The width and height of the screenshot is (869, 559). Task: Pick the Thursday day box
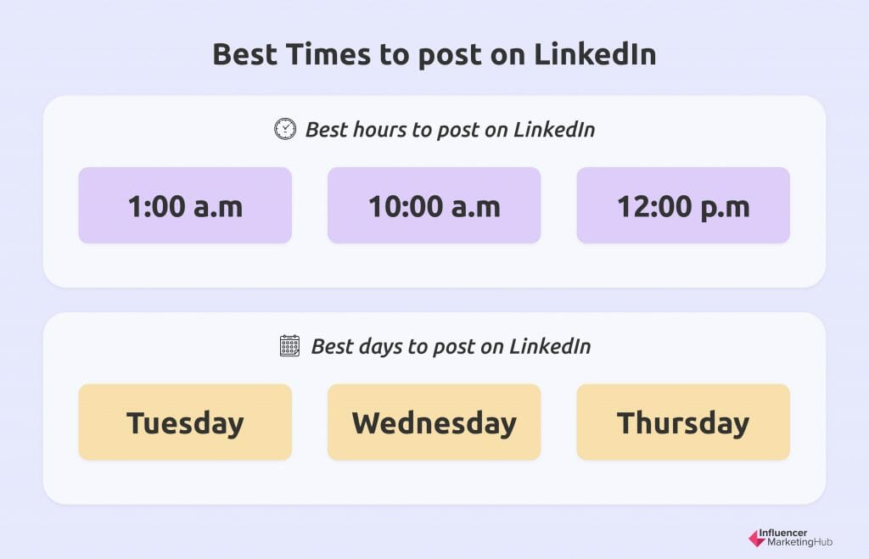point(683,422)
